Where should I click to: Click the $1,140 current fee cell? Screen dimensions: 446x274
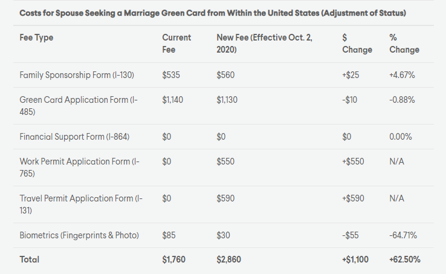173,100
